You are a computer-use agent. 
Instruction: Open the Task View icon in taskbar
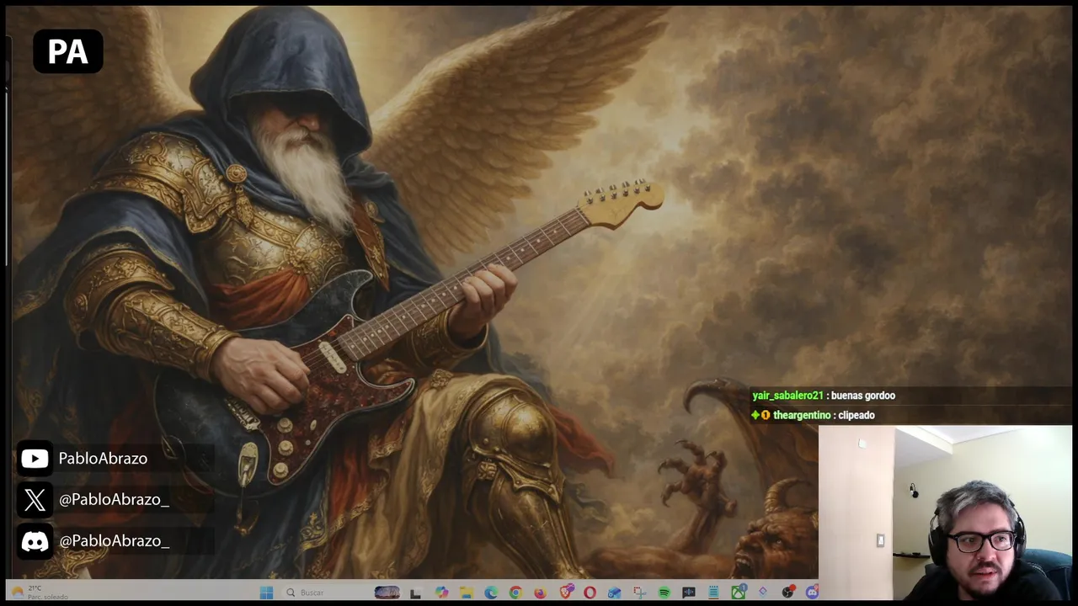pyautogui.click(x=415, y=593)
